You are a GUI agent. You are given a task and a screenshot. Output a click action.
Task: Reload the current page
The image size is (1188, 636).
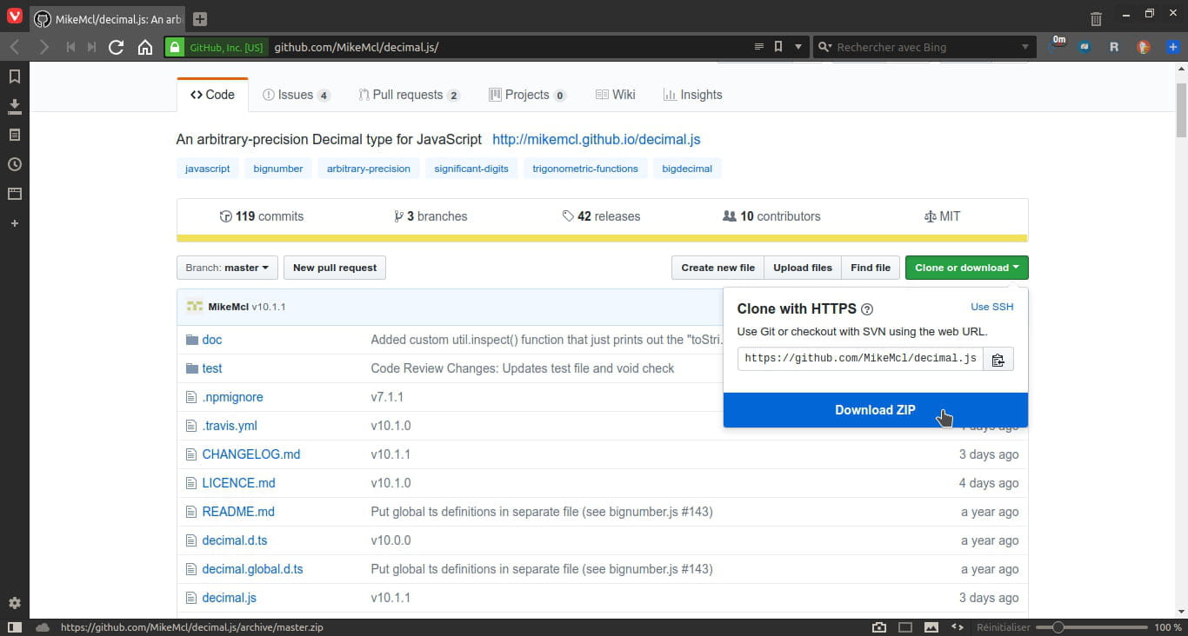pos(116,47)
